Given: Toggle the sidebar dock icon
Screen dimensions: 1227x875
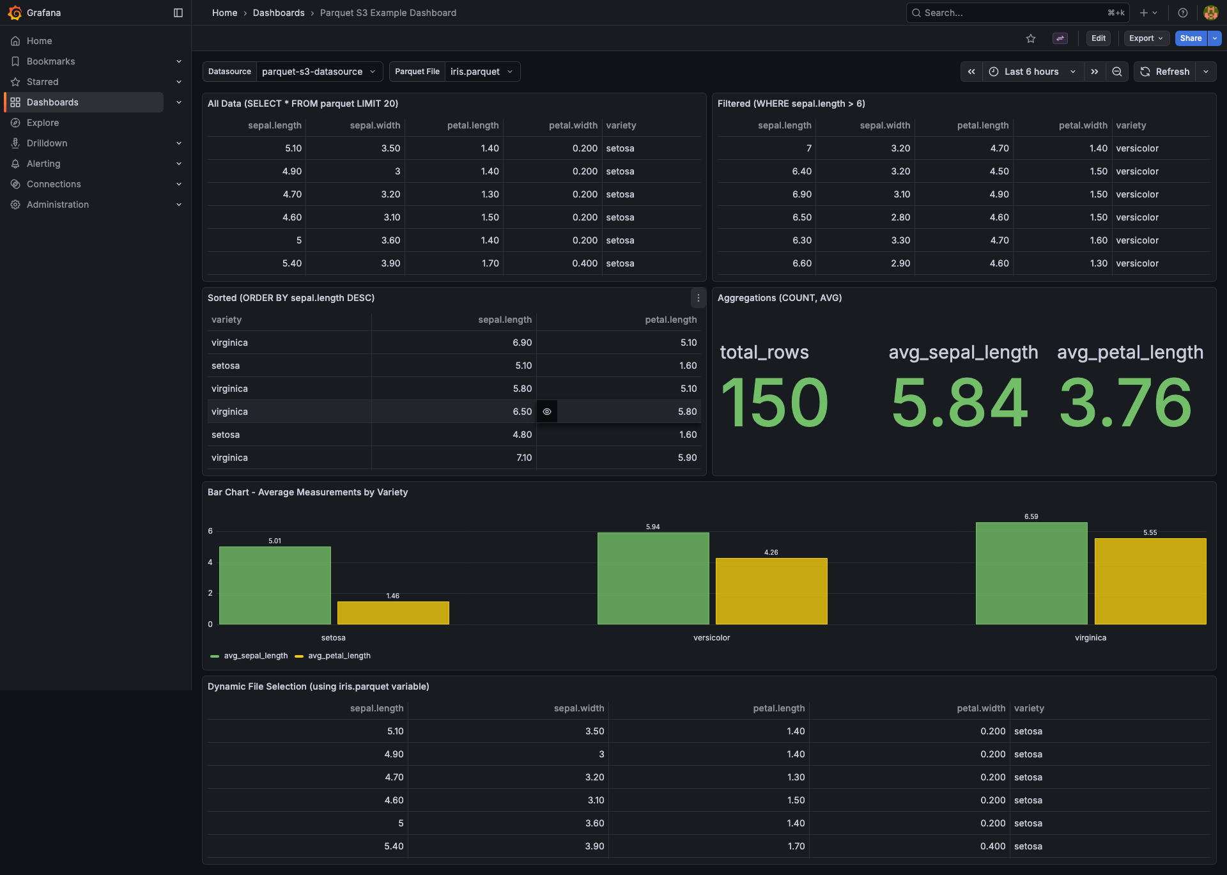Looking at the screenshot, I should pyautogui.click(x=178, y=13).
